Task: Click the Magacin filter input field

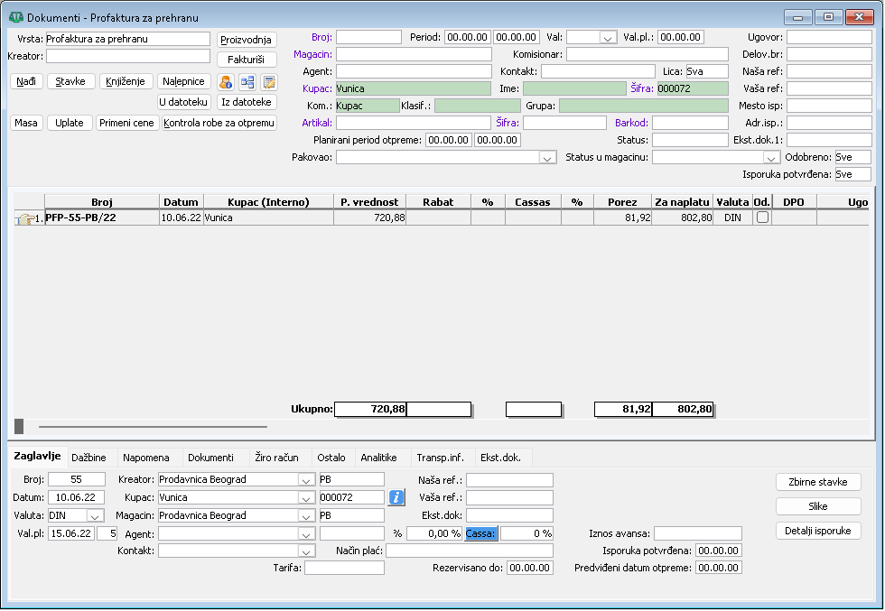Action: pyautogui.click(x=414, y=55)
